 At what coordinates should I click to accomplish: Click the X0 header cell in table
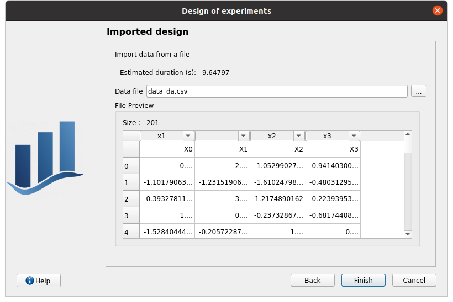[167, 149]
